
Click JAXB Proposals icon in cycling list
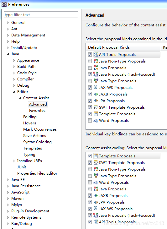pos(96,196)
